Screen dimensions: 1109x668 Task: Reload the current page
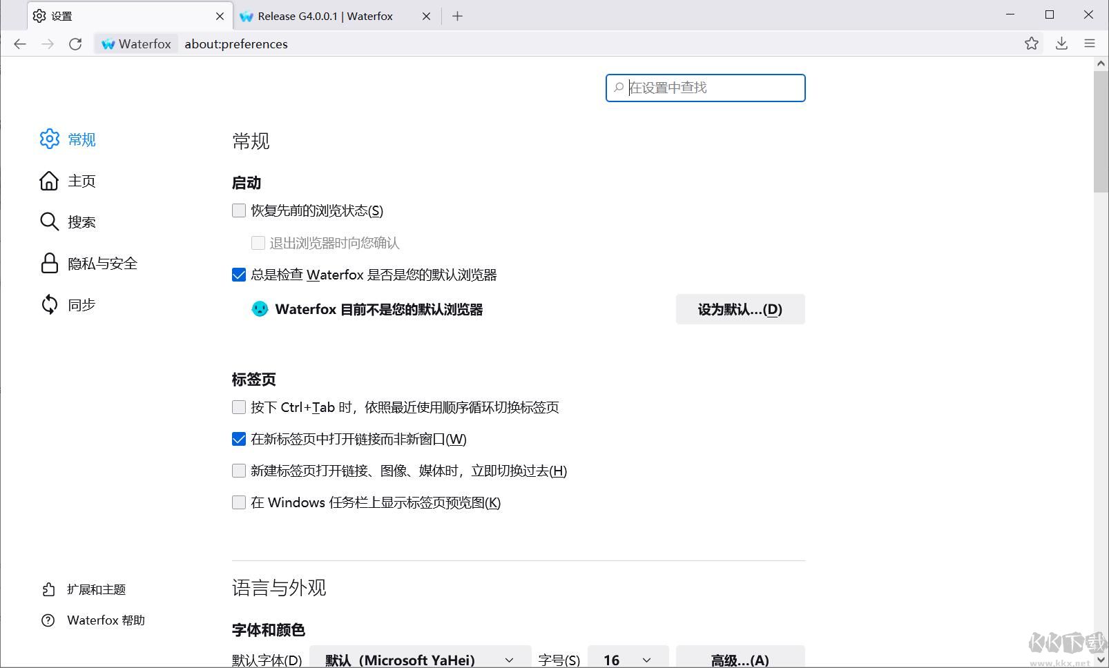pos(76,43)
